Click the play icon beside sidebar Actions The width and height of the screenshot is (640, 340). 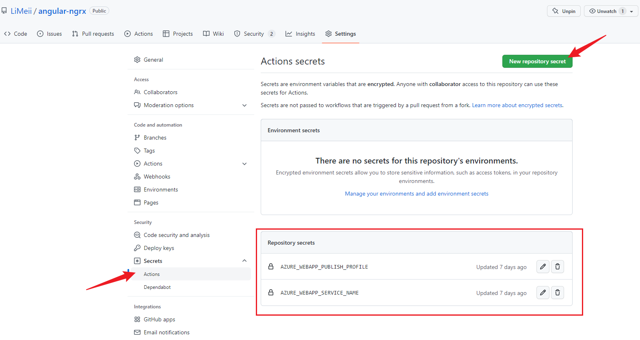point(137,164)
